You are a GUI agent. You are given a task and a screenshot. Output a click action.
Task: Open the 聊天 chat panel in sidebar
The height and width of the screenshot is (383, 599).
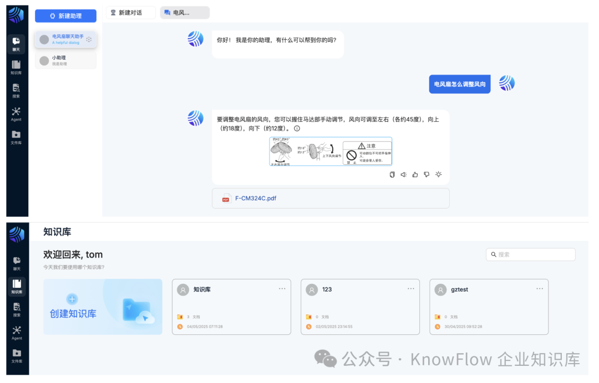coord(17,43)
